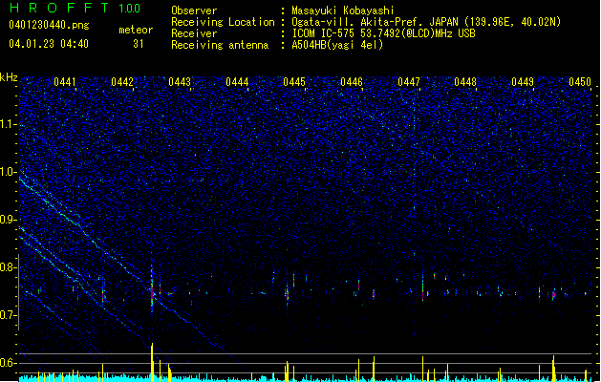Click the meteor count 31

point(139,44)
